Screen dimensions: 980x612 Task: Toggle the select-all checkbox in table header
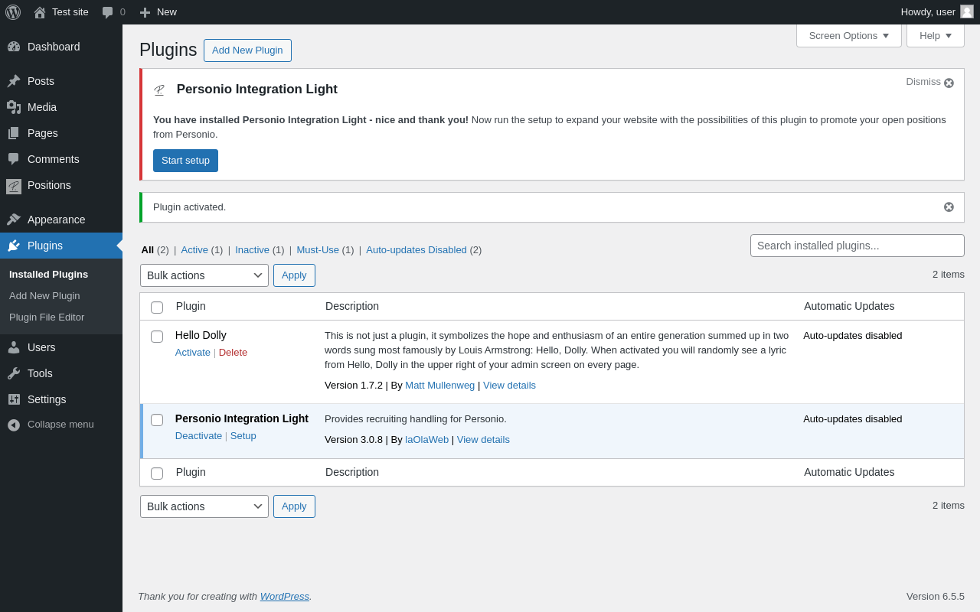pos(157,308)
